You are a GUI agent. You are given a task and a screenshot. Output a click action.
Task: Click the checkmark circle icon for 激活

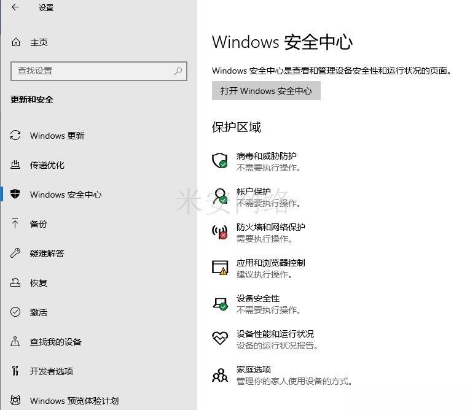tap(15, 312)
